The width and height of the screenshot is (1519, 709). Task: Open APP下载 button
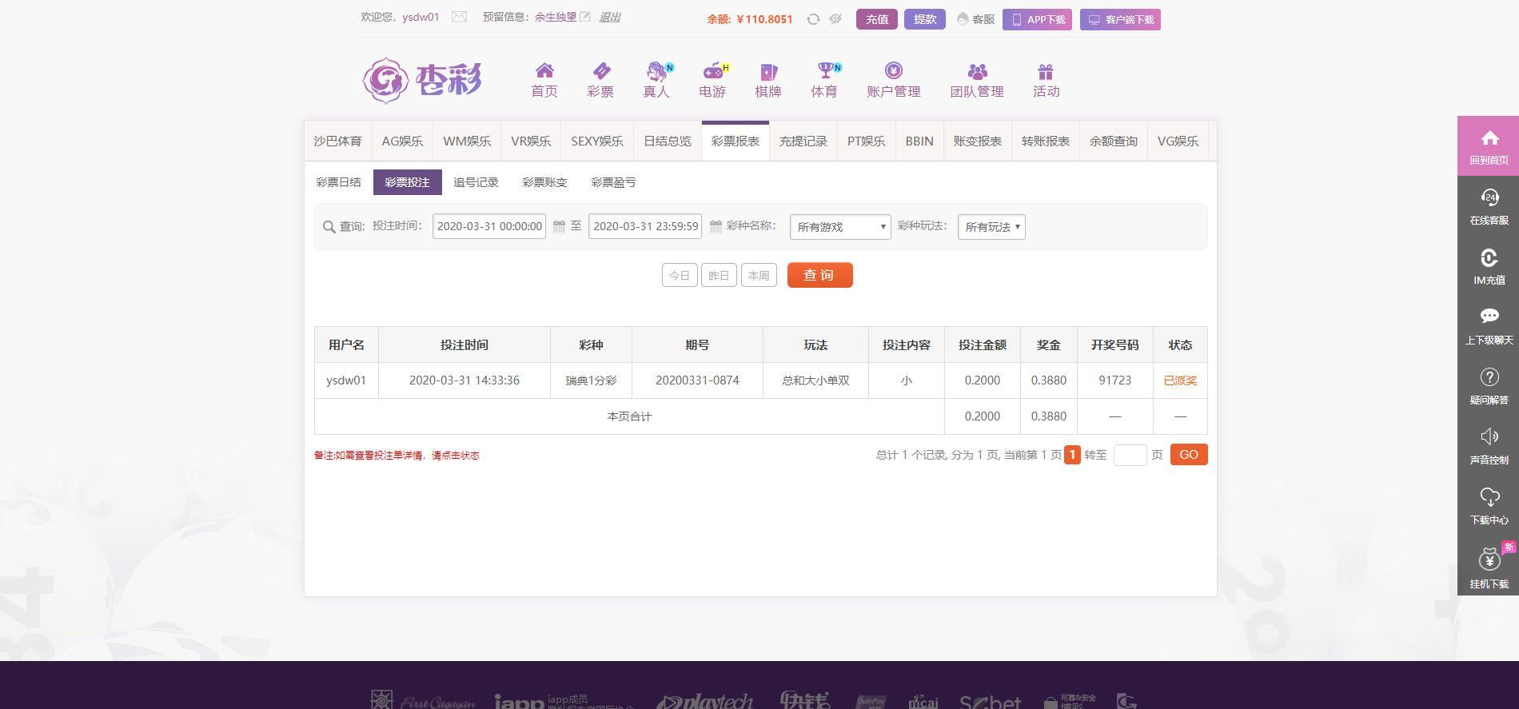pyautogui.click(x=1037, y=19)
